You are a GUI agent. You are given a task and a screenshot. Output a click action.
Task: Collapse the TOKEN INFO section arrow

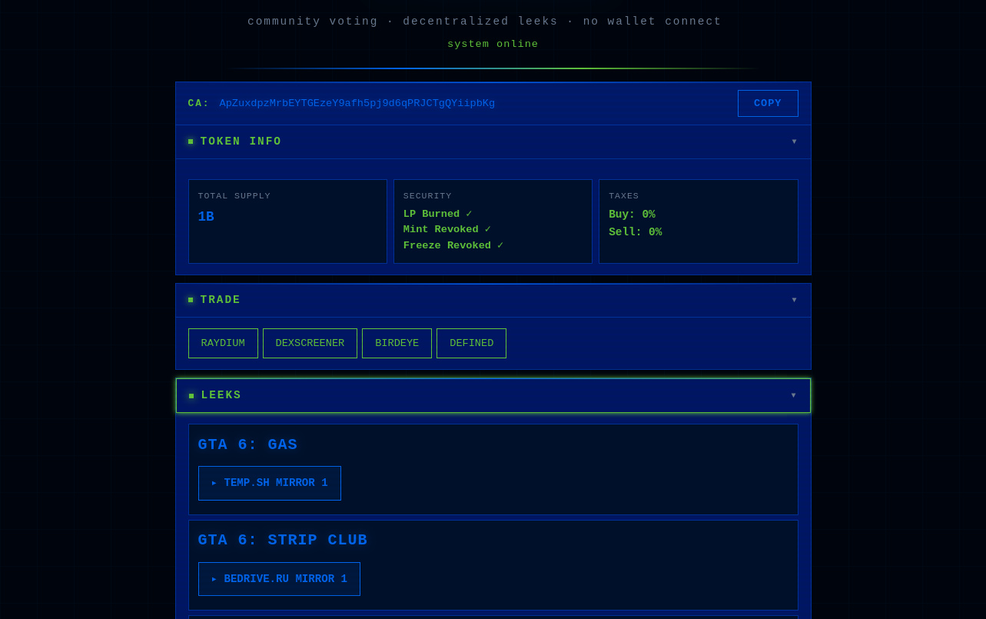tap(795, 141)
